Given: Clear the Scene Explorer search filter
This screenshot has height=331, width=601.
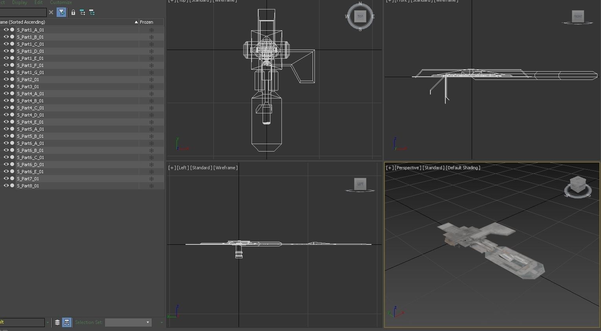Looking at the screenshot, I should (x=51, y=13).
